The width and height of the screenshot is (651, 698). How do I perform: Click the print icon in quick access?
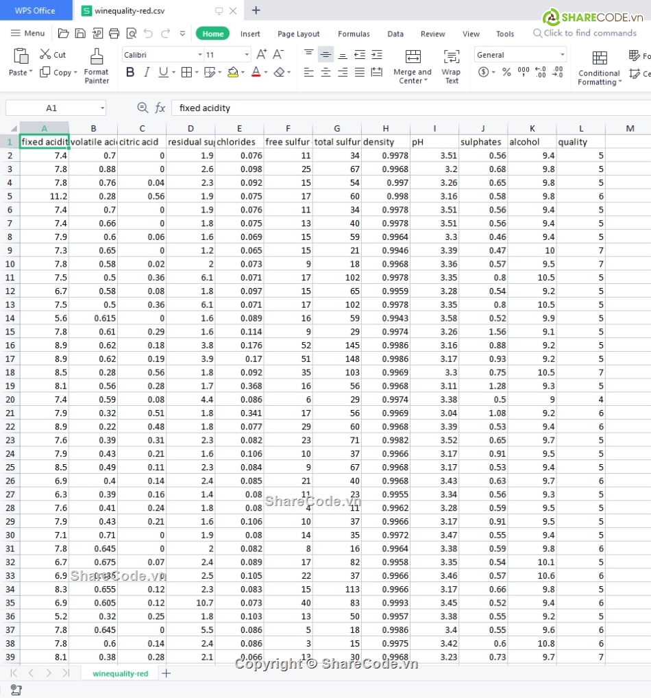(x=114, y=33)
